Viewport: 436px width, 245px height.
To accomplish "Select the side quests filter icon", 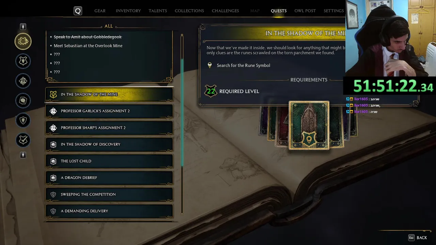I will point(23,120).
